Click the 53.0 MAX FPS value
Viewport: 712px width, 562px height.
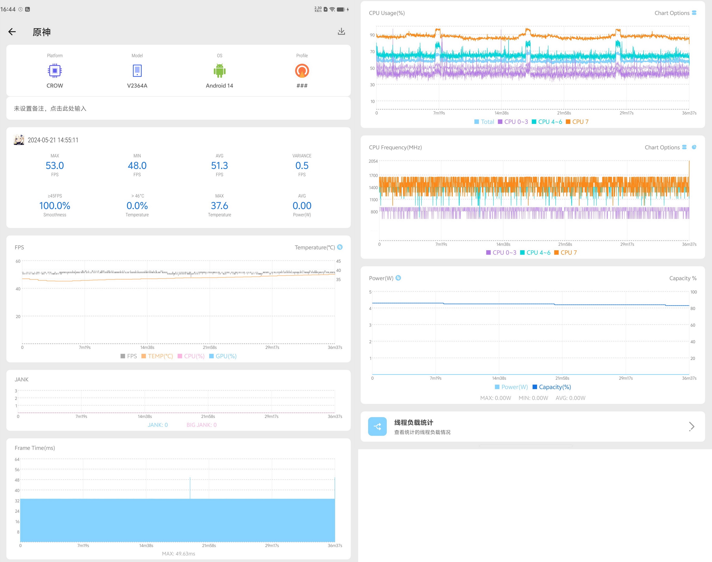coord(55,165)
